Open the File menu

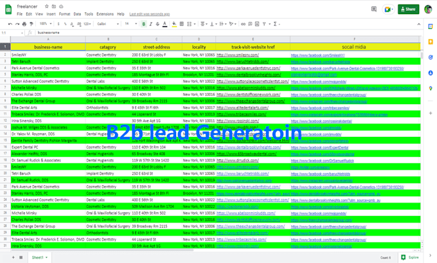pos(19,14)
